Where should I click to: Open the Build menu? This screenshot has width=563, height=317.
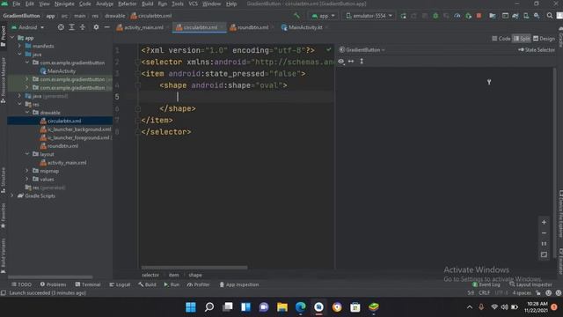147,4
